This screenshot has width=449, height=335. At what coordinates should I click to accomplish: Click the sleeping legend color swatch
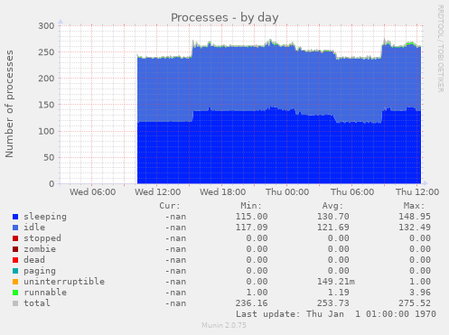click(x=15, y=217)
